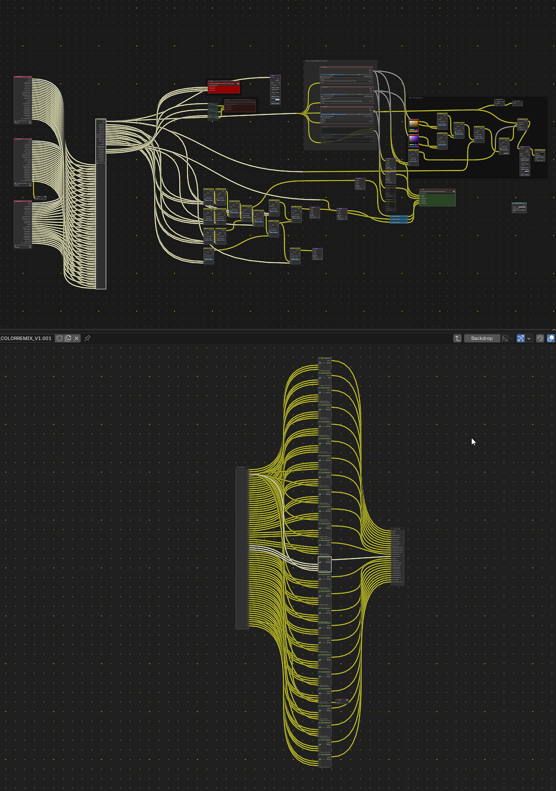556x791 pixels.
Task: Select the white-outlined highlighted node in lower editor
Action: (325, 564)
